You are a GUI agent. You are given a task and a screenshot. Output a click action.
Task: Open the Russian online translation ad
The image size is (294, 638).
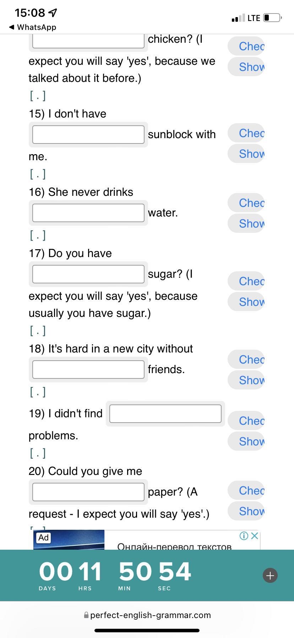(174, 544)
